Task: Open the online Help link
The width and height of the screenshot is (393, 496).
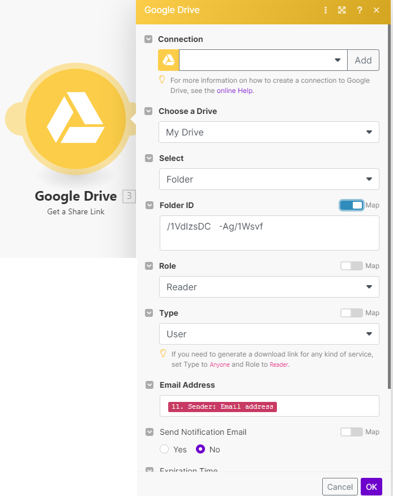Action: [235, 91]
